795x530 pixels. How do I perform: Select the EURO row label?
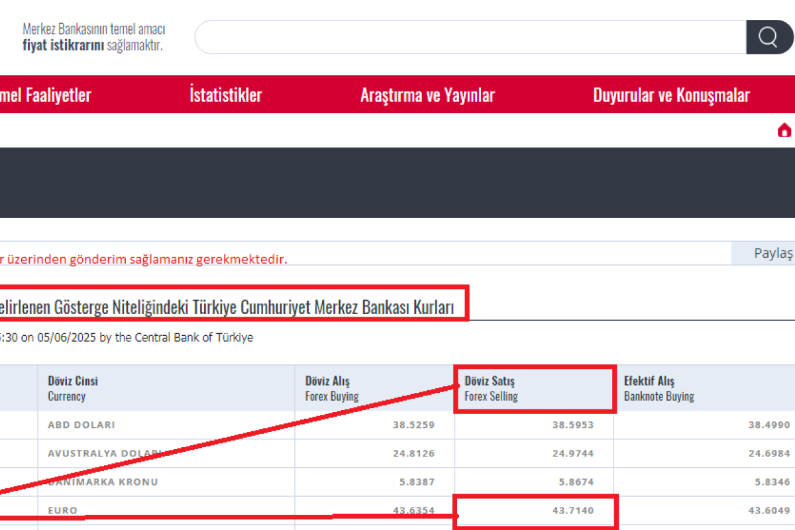coord(62,511)
